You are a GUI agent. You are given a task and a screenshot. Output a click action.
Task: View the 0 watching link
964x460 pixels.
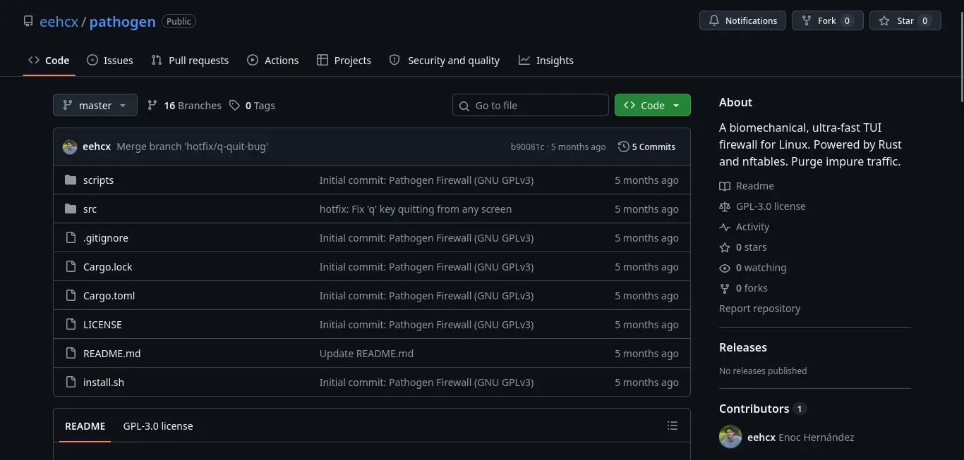tap(753, 268)
